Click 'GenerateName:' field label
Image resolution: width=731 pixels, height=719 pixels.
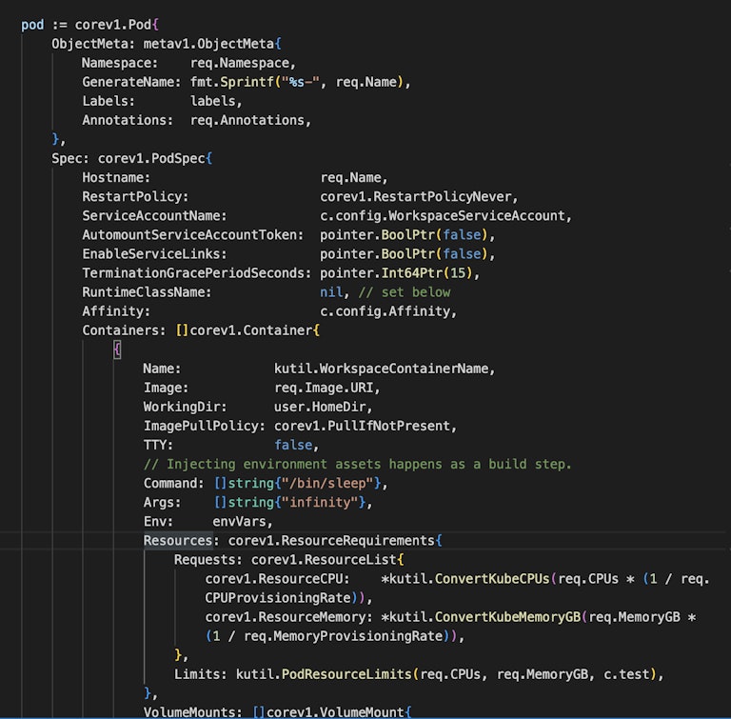[x=131, y=82]
